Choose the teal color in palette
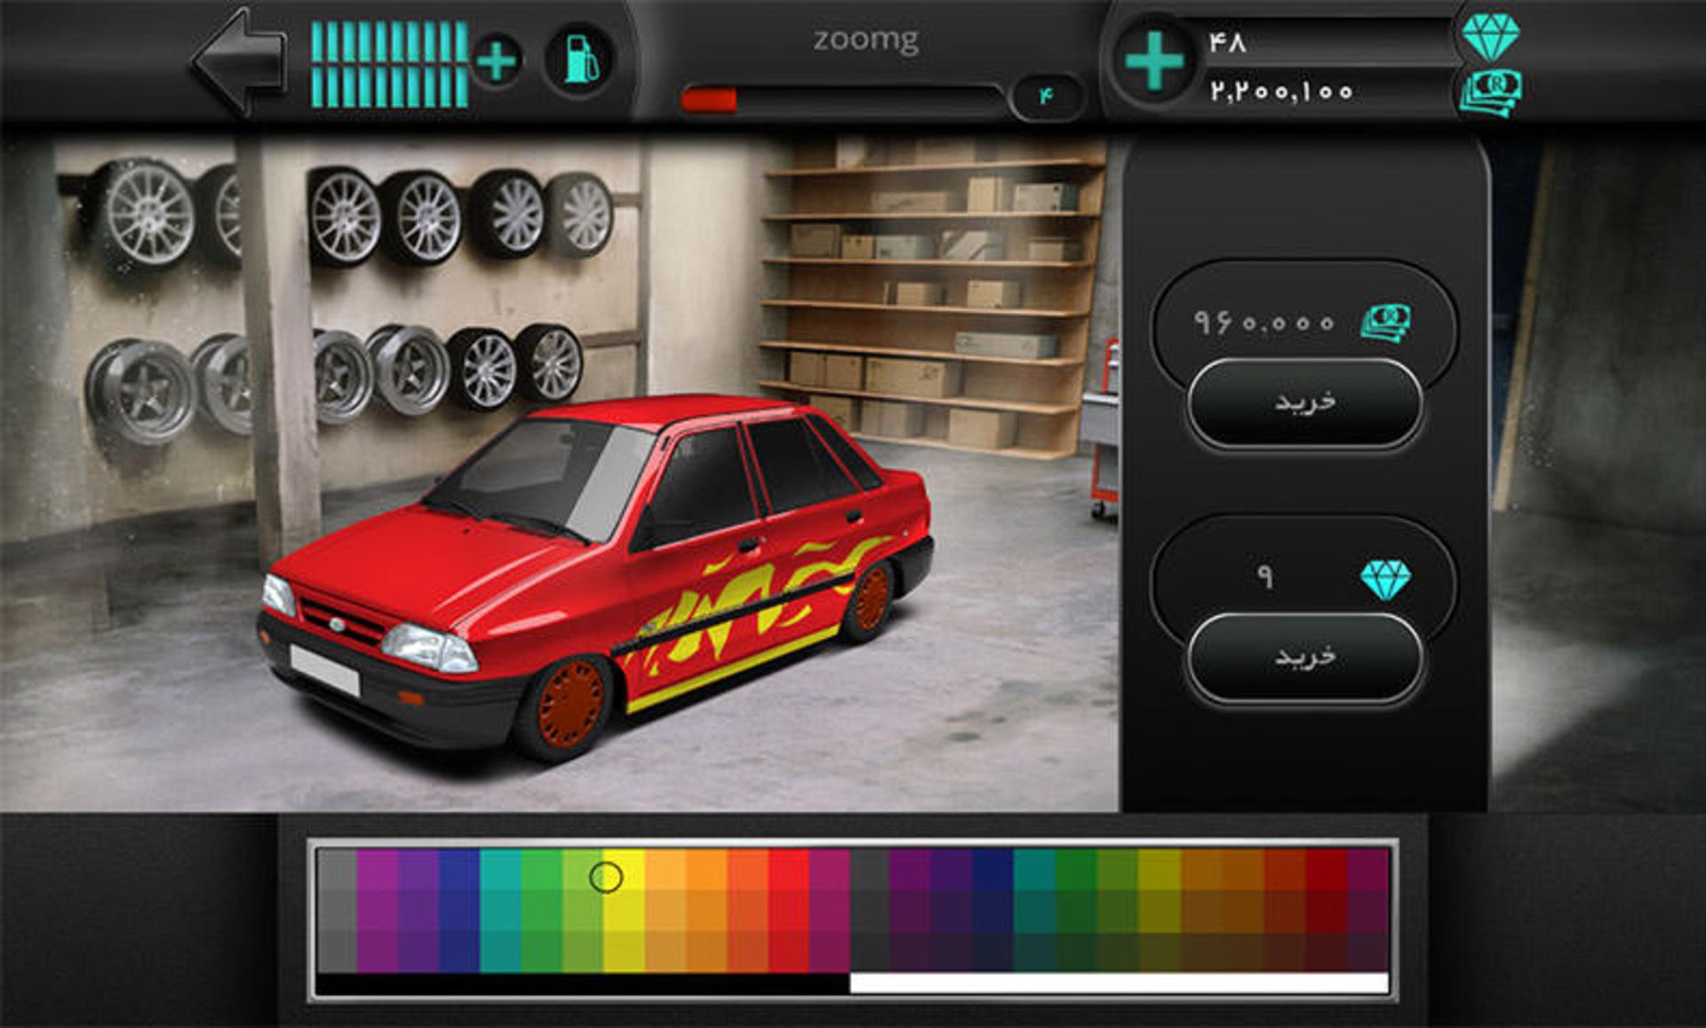This screenshot has width=1706, height=1028. click(500, 910)
